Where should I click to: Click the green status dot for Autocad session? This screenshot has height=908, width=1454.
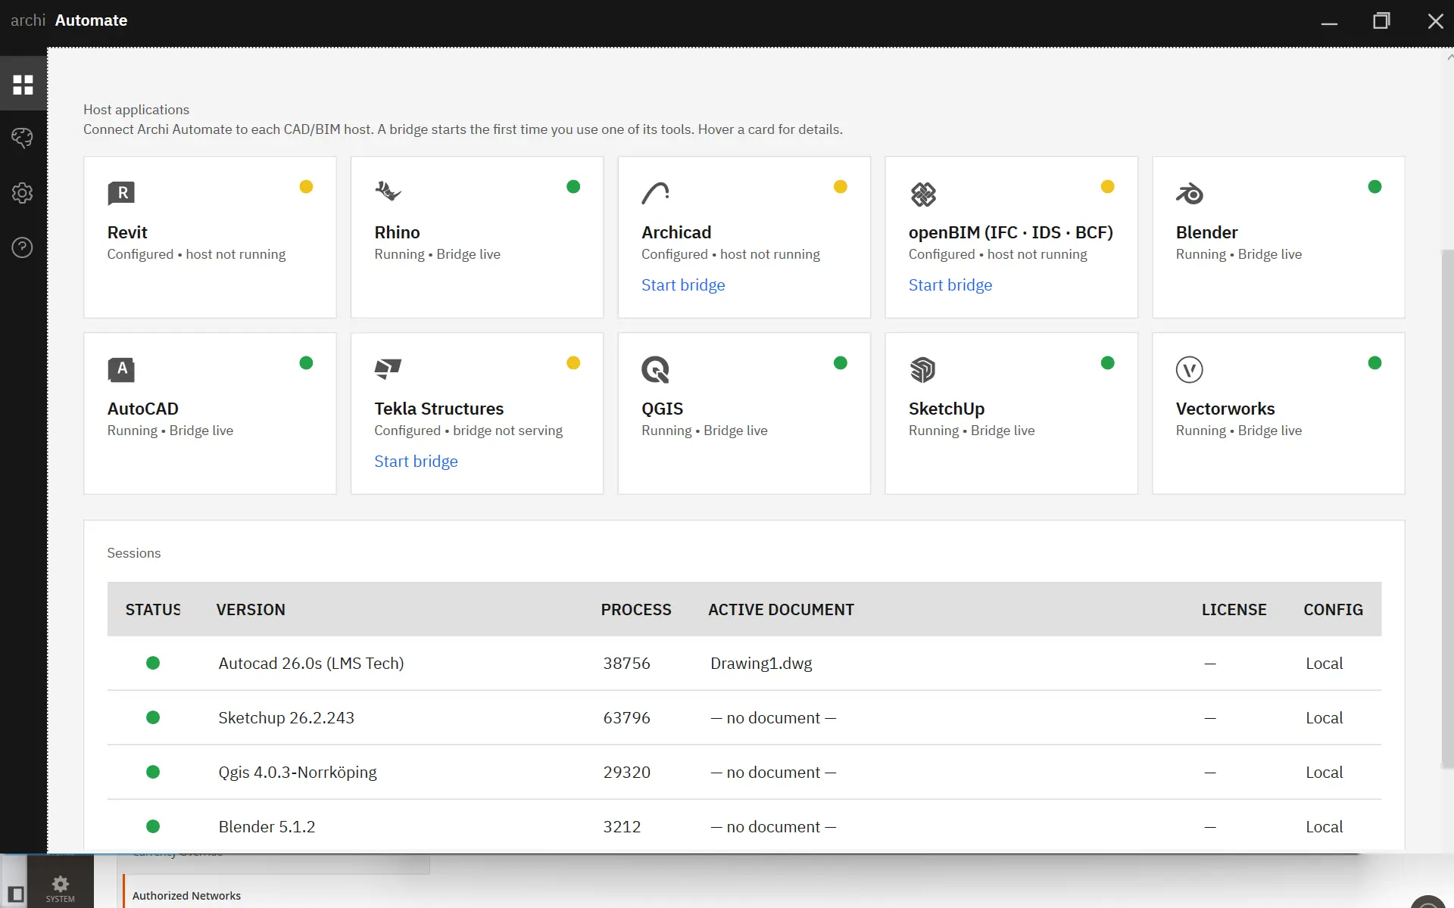point(153,663)
